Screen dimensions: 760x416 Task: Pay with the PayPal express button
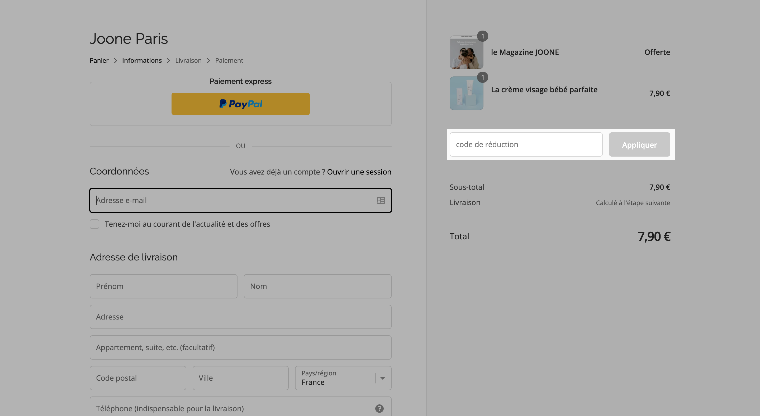coord(240,104)
